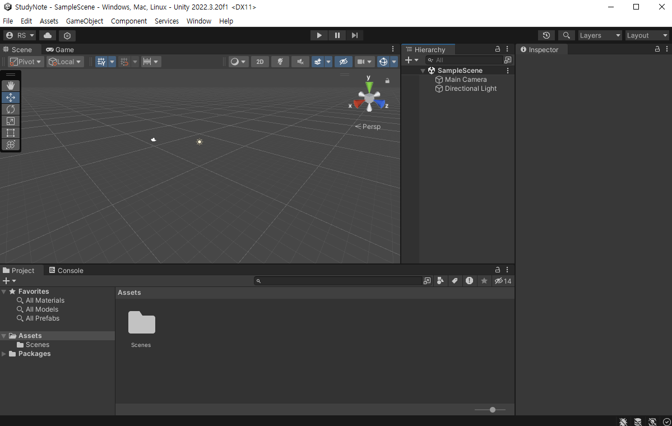Open the Layout dropdown
The width and height of the screenshot is (672, 426).
point(647,35)
